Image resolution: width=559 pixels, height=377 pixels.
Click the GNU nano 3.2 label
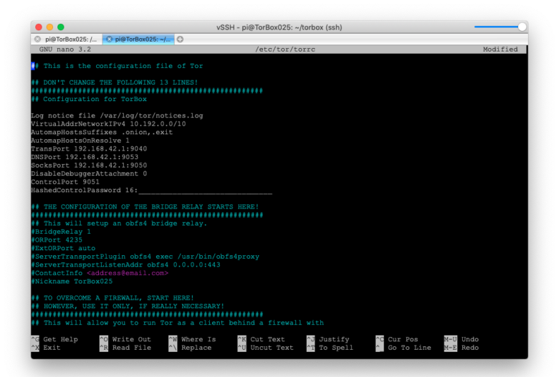65,49
